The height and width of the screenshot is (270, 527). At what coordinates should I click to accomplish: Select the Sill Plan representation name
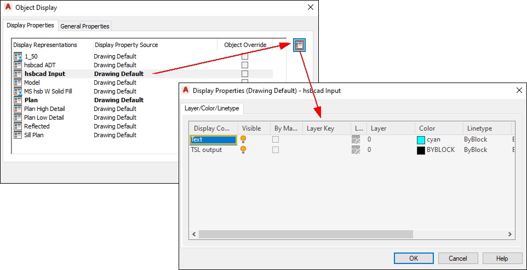point(33,135)
